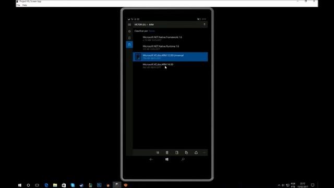Screen dimensions: 334x188
Task: Open File Explorer from the taskbar
Action: tap(55, 185)
